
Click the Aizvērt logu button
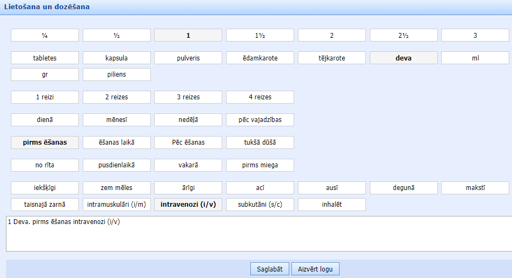(315, 269)
